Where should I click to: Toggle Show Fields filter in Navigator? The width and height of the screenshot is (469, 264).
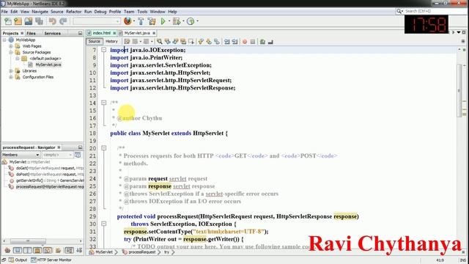click(x=18, y=250)
